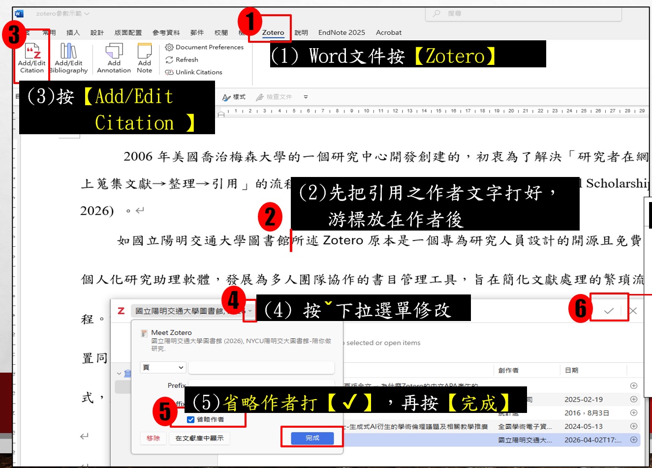Sort by the 創作者 column header
The image size is (652, 468).
[x=508, y=370]
